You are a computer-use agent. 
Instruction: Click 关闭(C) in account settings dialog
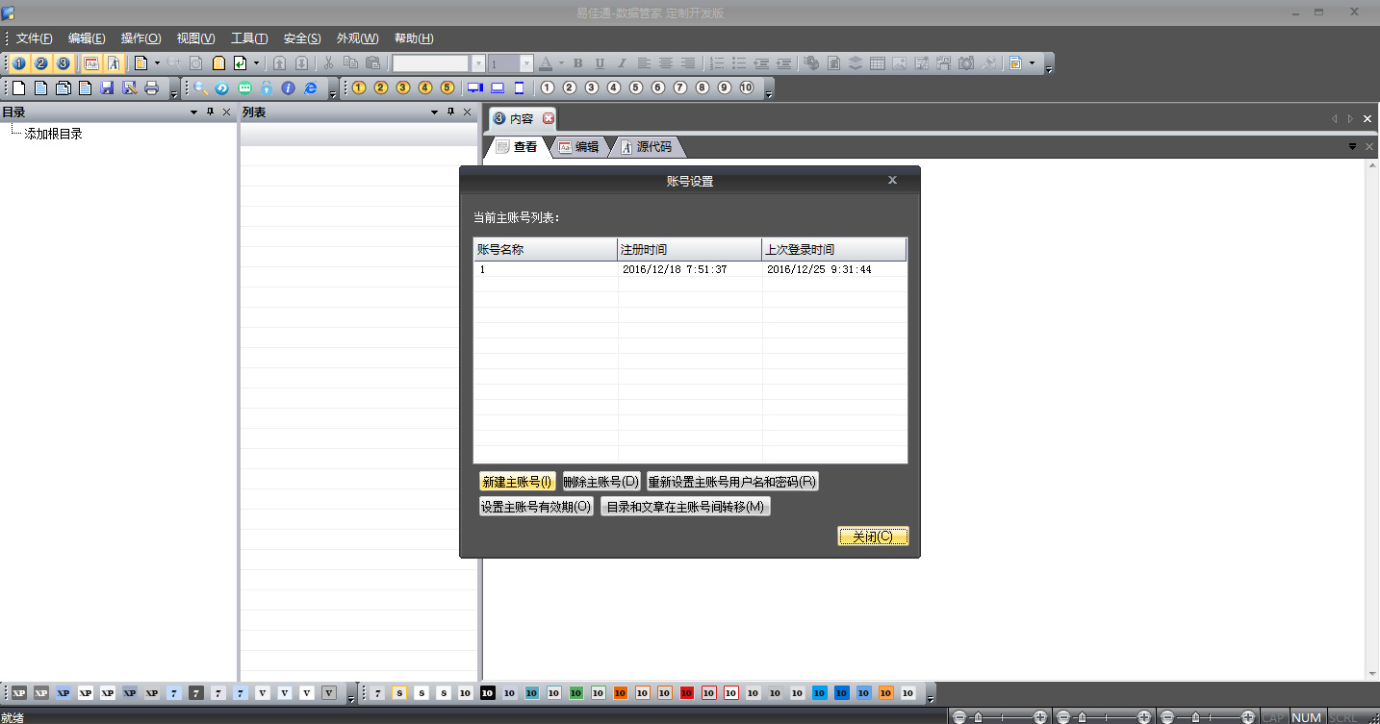(x=873, y=537)
